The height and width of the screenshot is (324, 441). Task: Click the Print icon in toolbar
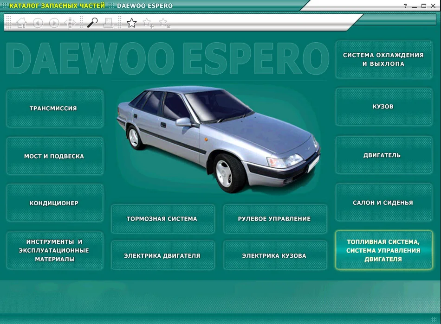click(108, 23)
